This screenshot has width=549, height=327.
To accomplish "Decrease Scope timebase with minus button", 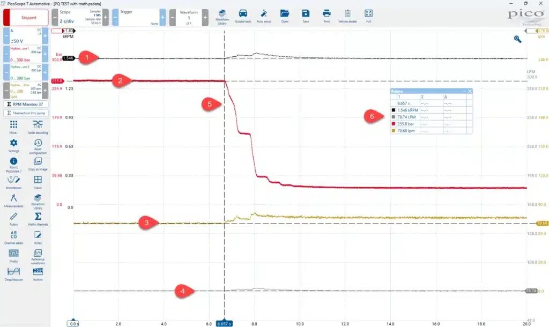I will tap(55, 17).
